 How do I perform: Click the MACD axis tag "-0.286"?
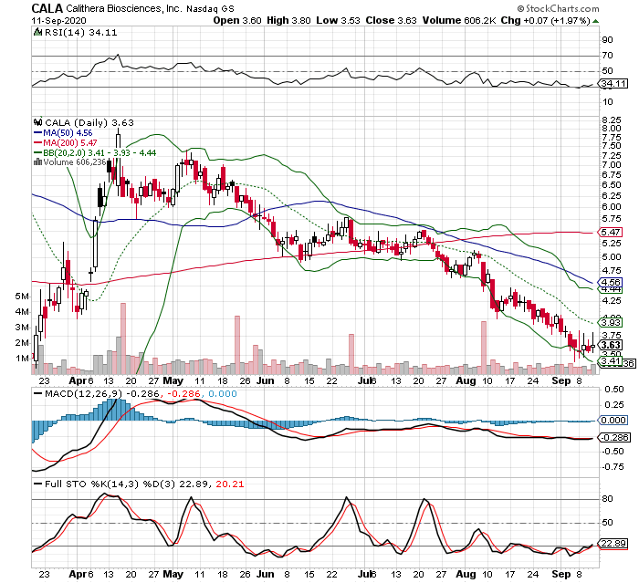pyautogui.click(x=613, y=438)
